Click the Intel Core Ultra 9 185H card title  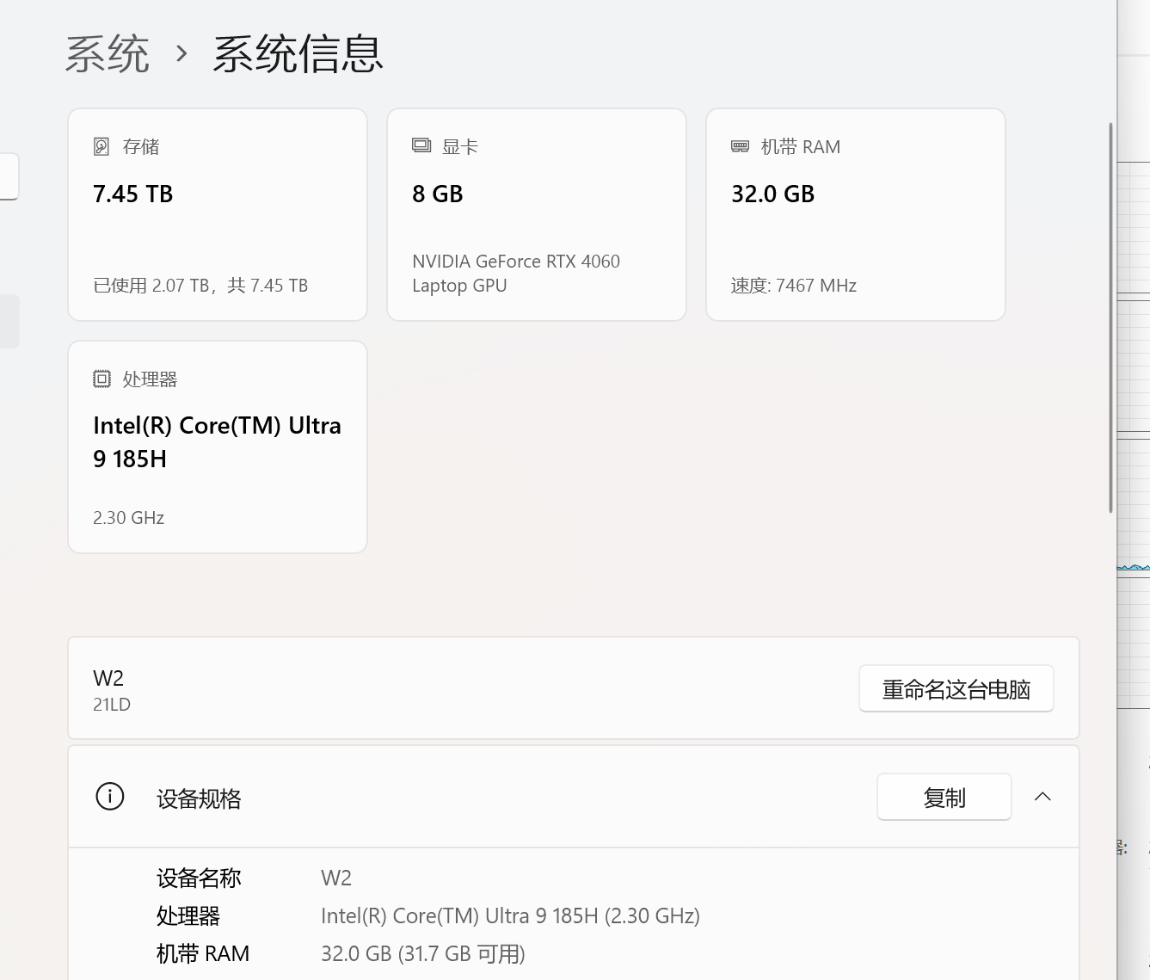click(x=217, y=442)
